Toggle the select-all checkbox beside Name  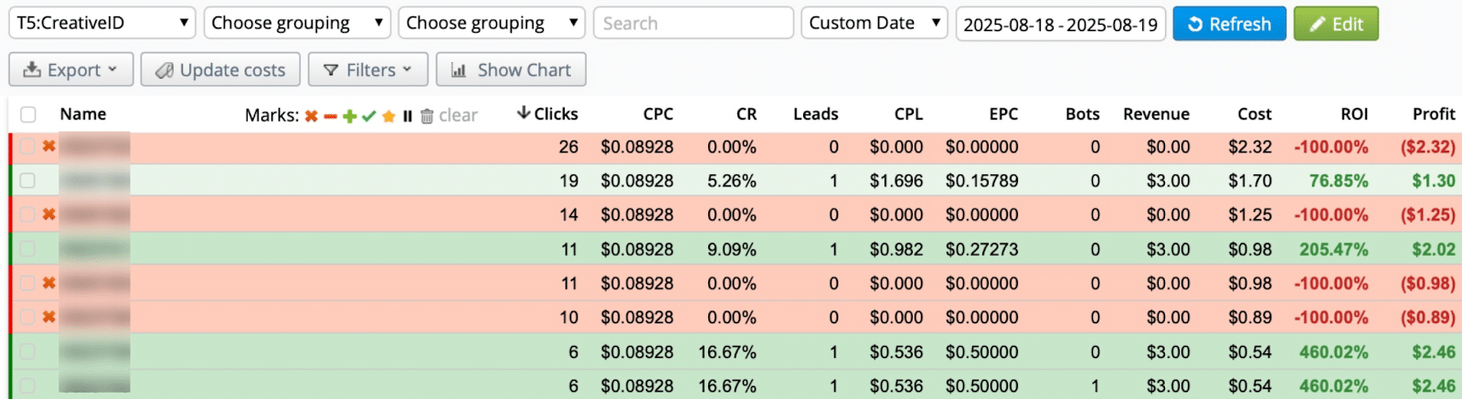28,114
